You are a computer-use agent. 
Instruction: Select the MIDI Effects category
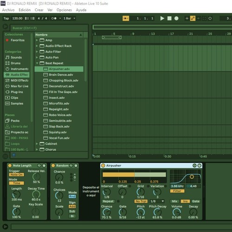[x=17, y=80]
